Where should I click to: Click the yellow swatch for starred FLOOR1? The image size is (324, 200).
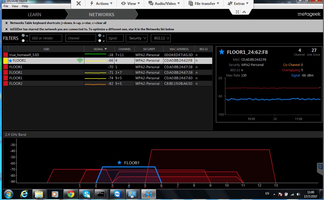coord(5,61)
